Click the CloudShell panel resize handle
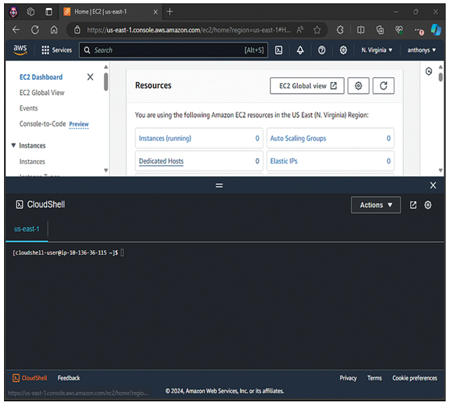The image size is (449, 406). pos(219,186)
